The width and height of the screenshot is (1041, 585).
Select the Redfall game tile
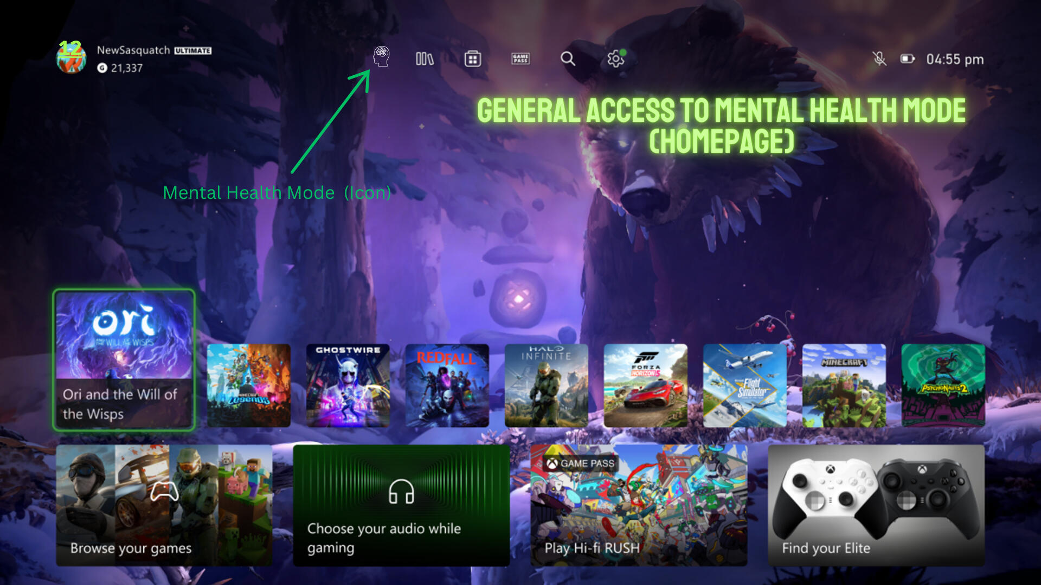click(x=447, y=385)
